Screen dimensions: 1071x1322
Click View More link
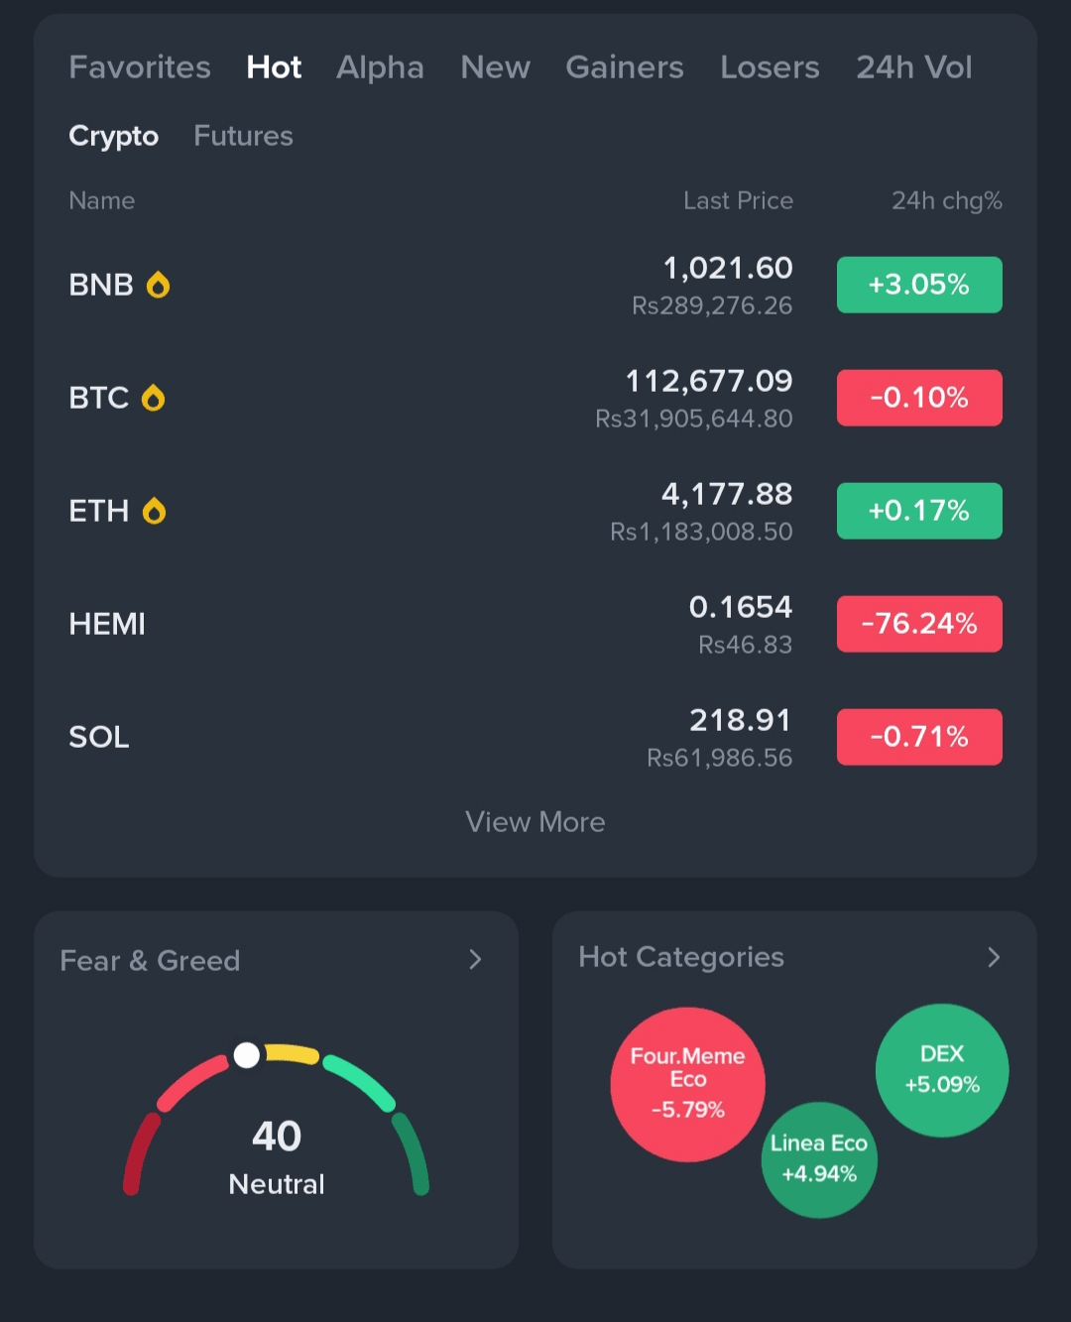[x=535, y=822]
